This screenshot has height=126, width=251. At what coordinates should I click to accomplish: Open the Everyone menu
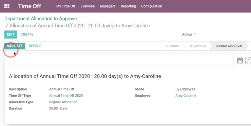[88, 6]
